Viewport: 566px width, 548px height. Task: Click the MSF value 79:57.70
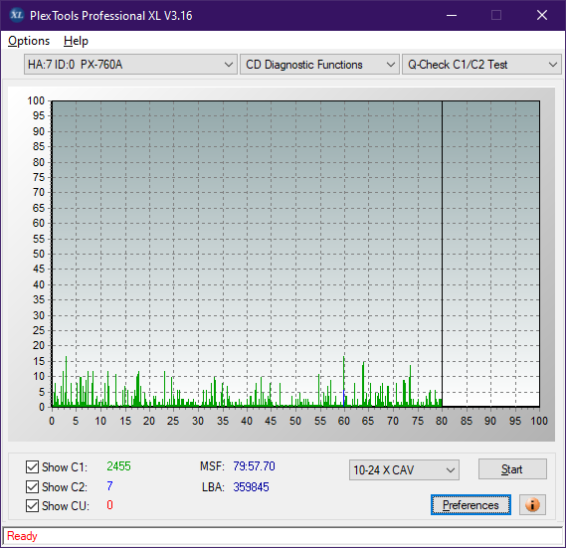254,466
